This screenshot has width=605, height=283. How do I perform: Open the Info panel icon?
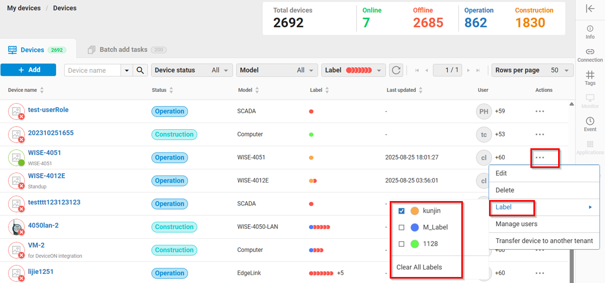[590, 31]
